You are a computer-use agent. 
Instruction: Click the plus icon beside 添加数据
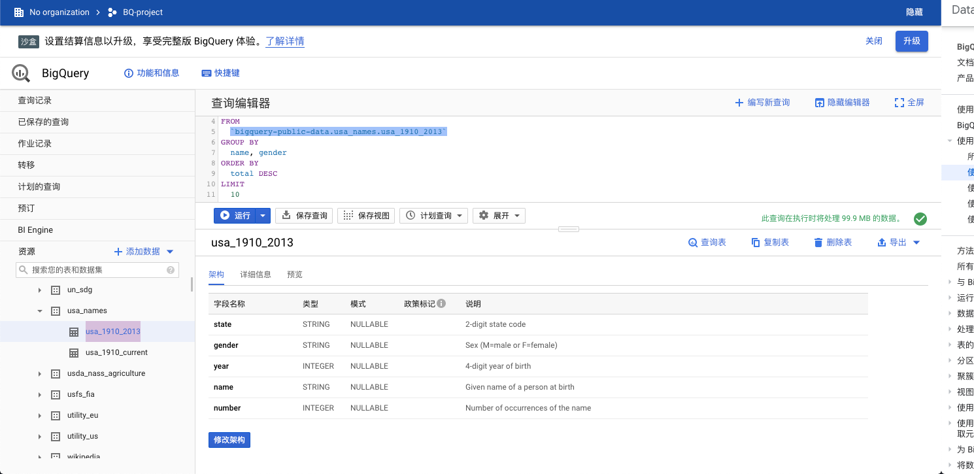(118, 252)
